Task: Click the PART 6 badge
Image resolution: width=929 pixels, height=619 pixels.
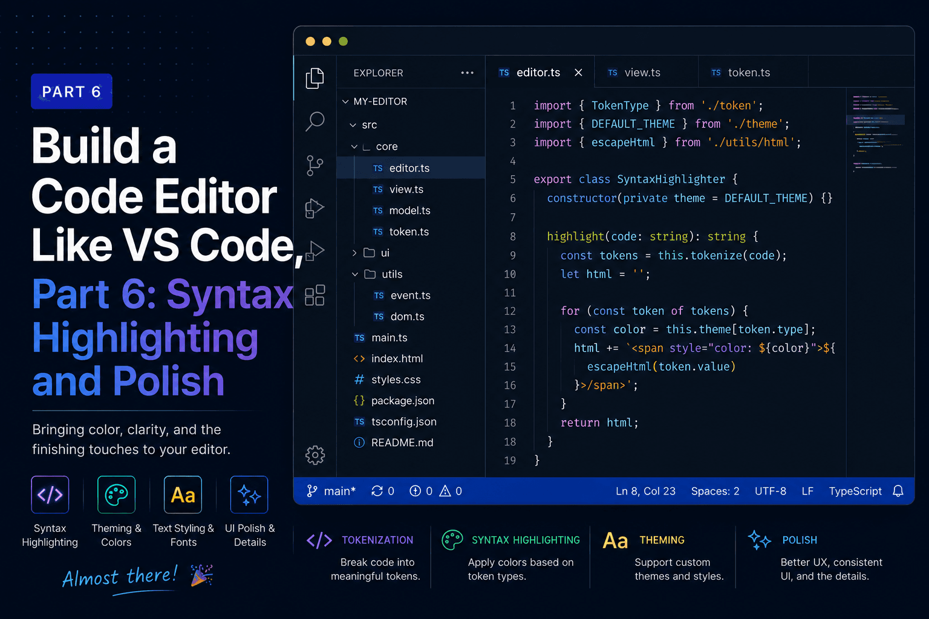Action: pyautogui.click(x=71, y=91)
